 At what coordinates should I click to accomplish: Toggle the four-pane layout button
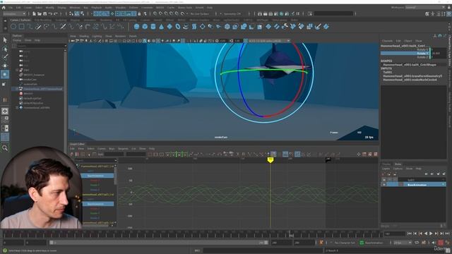click(x=5, y=119)
